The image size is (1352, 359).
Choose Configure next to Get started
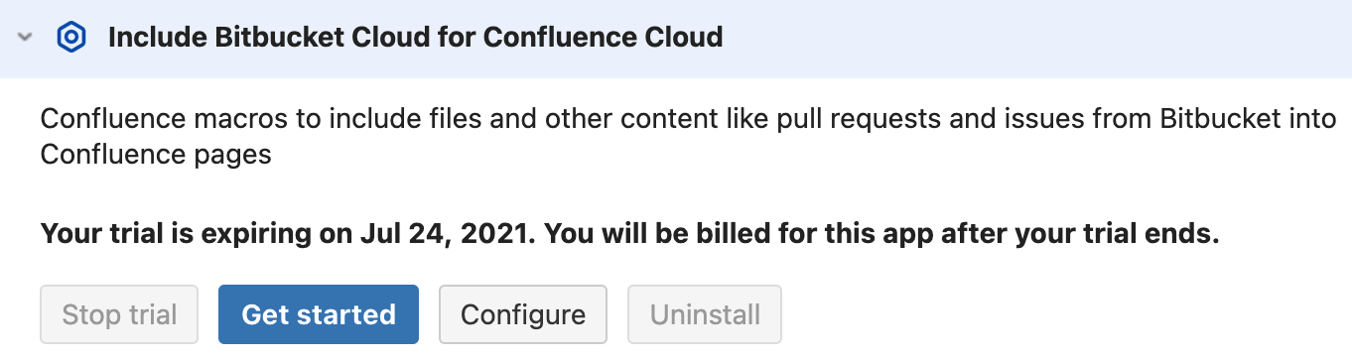[523, 315]
